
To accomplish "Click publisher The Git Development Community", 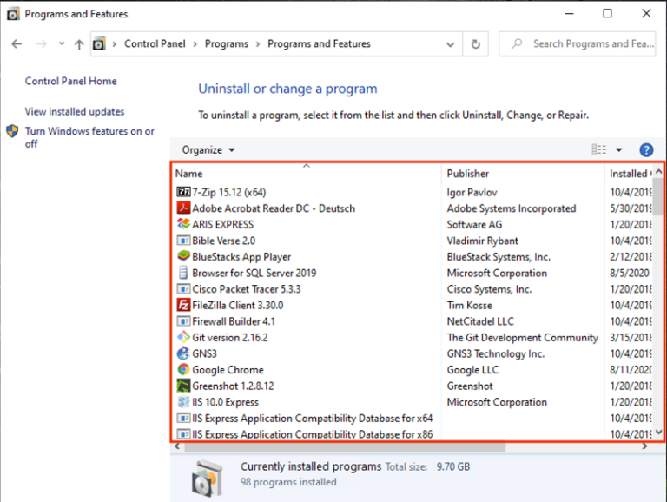I will pyautogui.click(x=522, y=337).
